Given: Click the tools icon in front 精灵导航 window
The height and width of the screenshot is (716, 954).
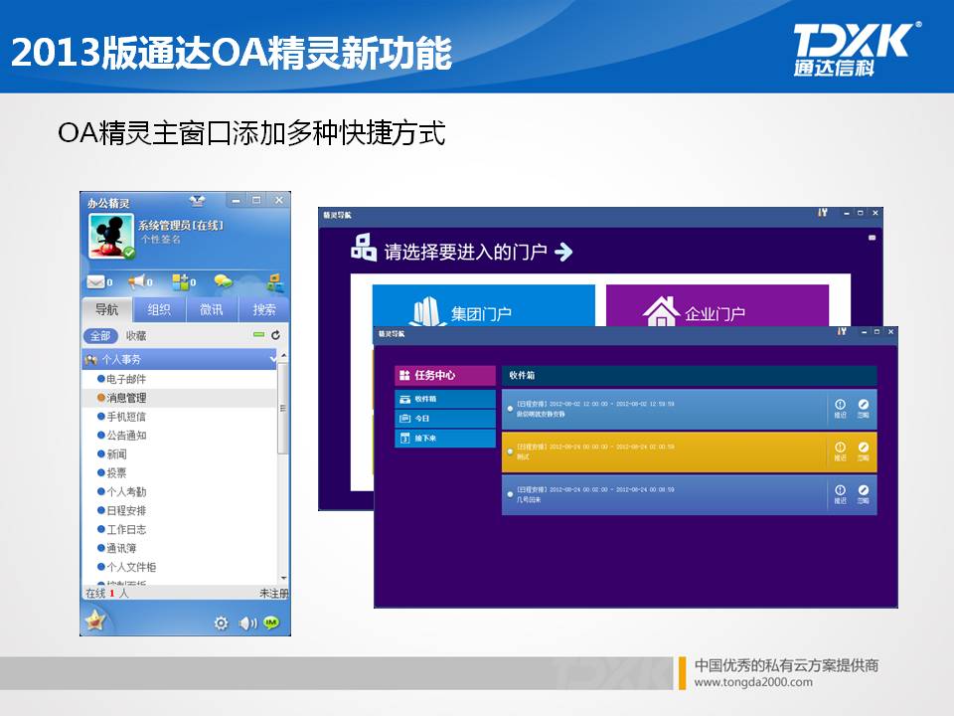Looking at the screenshot, I should pyautogui.click(x=842, y=331).
